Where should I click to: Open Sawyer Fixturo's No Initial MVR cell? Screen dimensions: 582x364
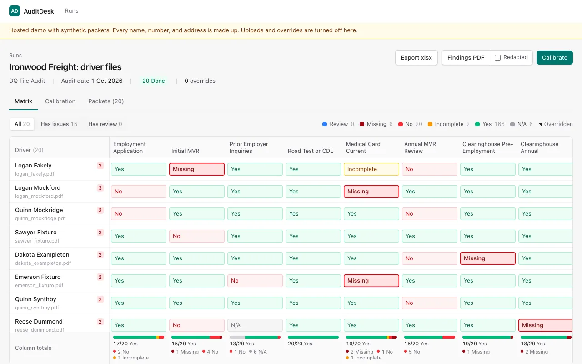pyautogui.click(x=197, y=236)
